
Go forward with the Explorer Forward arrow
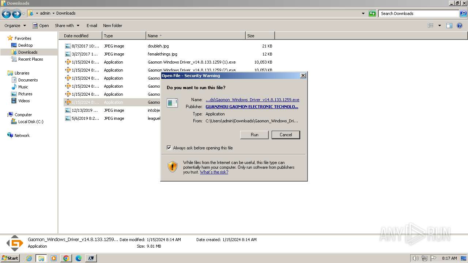pyautogui.click(x=16, y=14)
